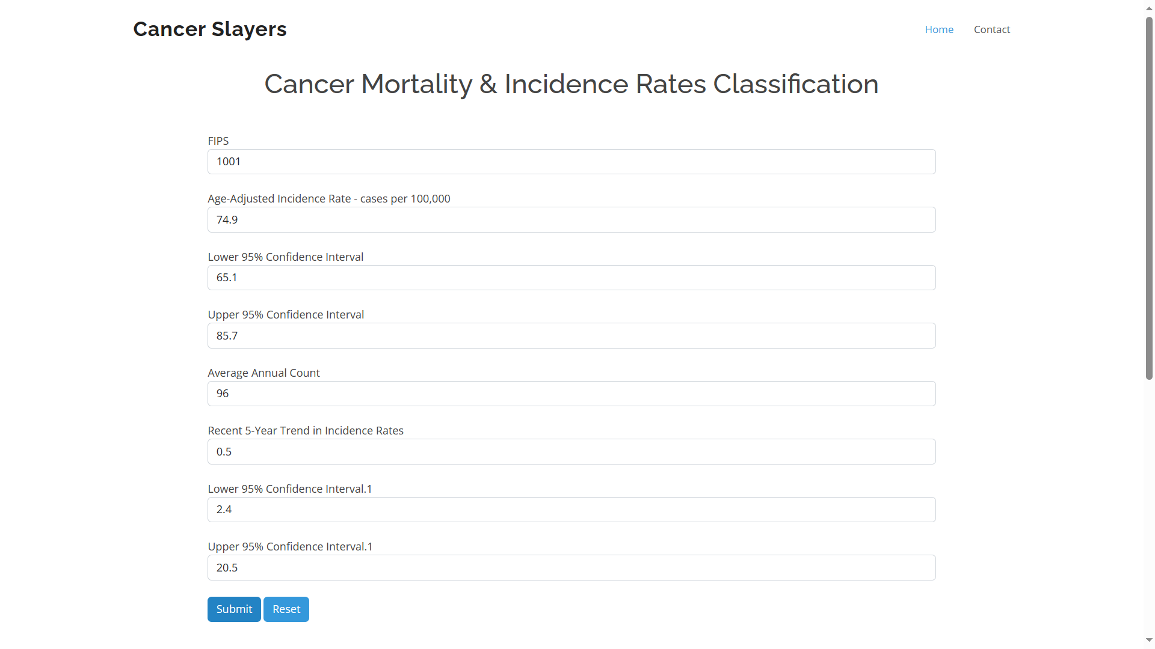Click the scrollbar down arrow

click(1149, 641)
